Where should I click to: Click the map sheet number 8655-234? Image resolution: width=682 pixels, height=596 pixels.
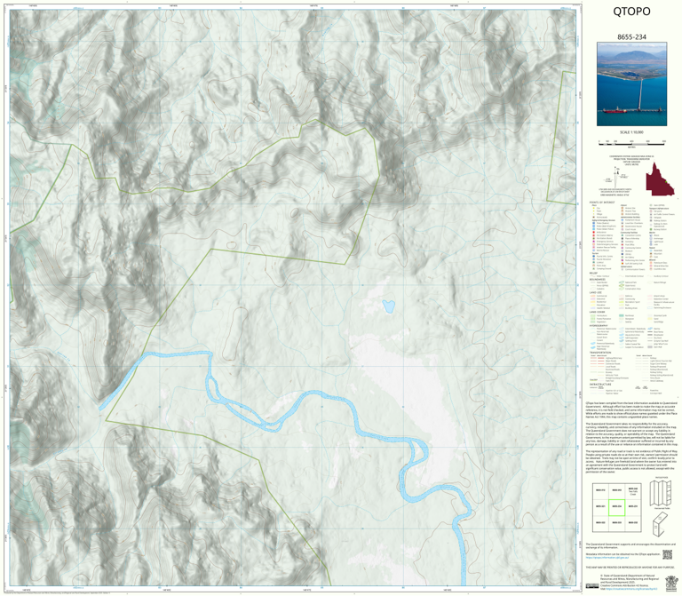tap(631, 37)
